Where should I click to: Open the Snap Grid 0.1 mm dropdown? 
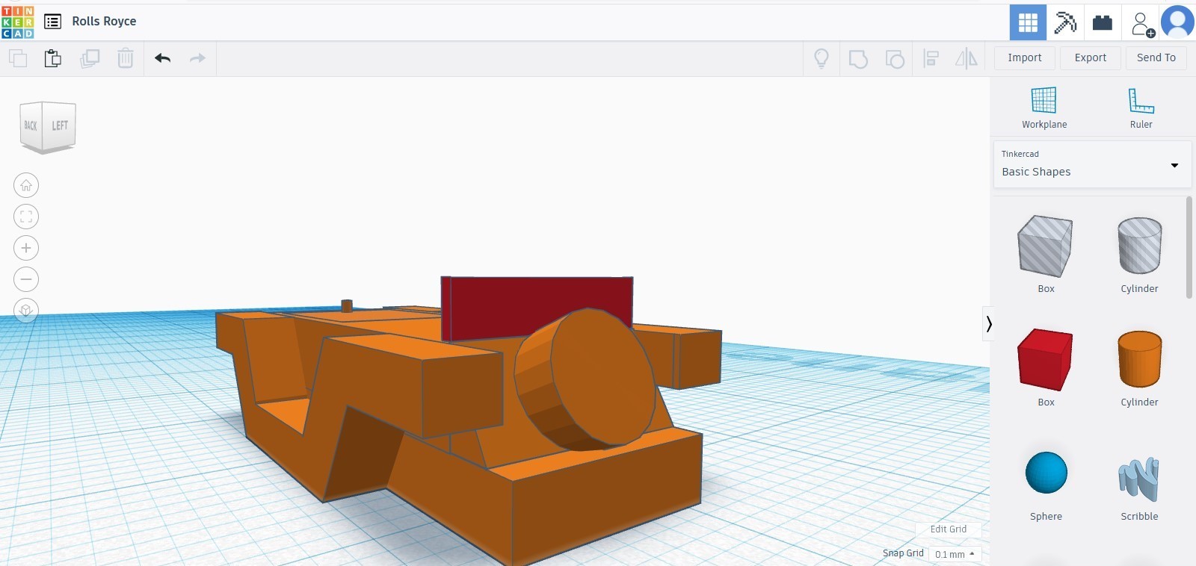955,554
